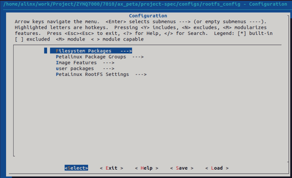
Task: Click the blue cursor block beside Filesystem Packages
Action: pyautogui.click(x=46, y=50)
